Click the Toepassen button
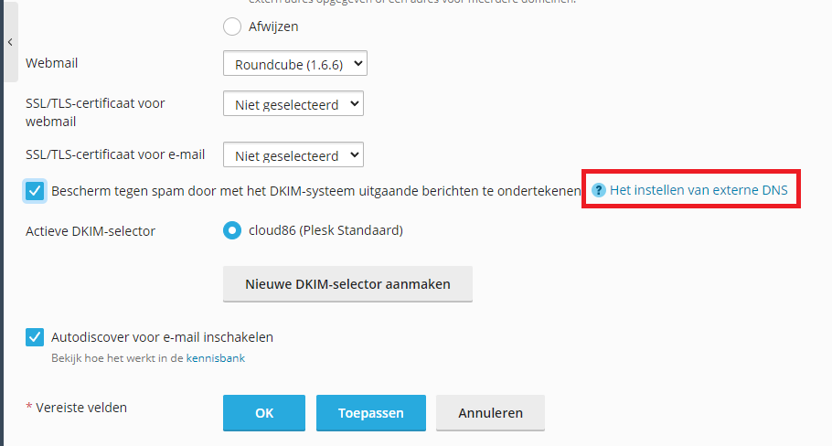 point(371,413)
